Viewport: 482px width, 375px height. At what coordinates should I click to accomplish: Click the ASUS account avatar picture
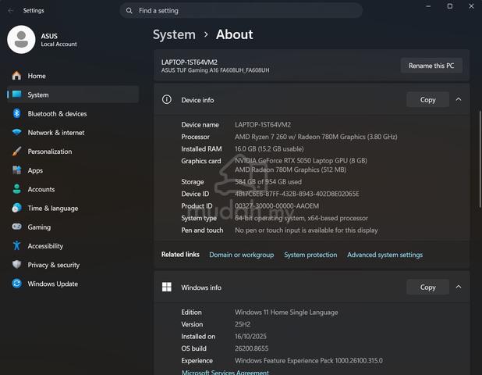click(x=21, y=40)
